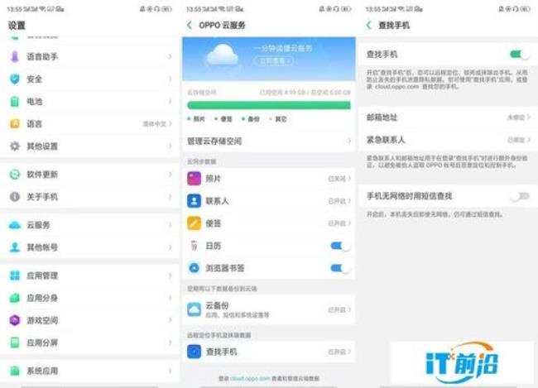Viewport: 538px width, 388px height.
Task: Tap the 语音助手 voice assistant icon
Action: click(x=15, y=56)
